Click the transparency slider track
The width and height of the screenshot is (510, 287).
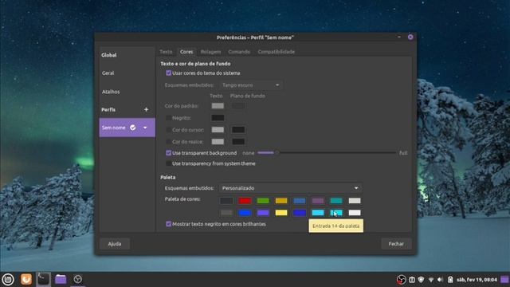[x=327, y=152]
